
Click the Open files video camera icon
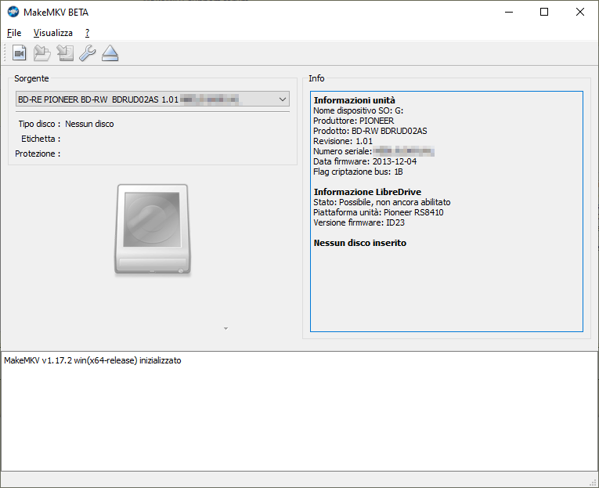(19, 52)
